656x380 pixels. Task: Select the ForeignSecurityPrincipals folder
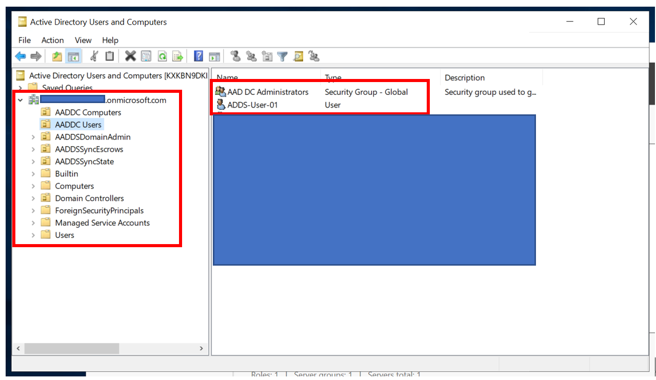[92, 211]
